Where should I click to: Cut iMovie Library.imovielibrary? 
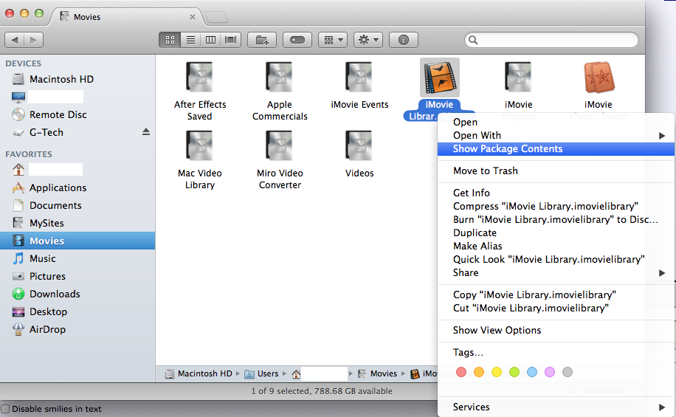tap(556, 309)
